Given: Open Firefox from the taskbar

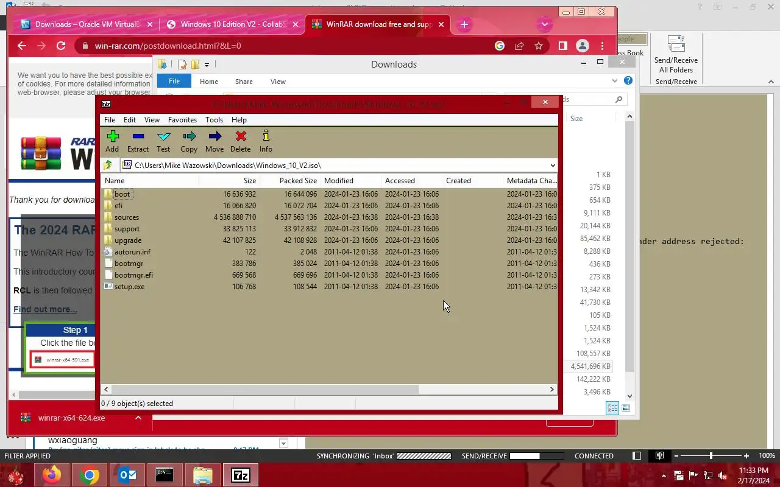Looking at the screenshot, I should (52, 475).
